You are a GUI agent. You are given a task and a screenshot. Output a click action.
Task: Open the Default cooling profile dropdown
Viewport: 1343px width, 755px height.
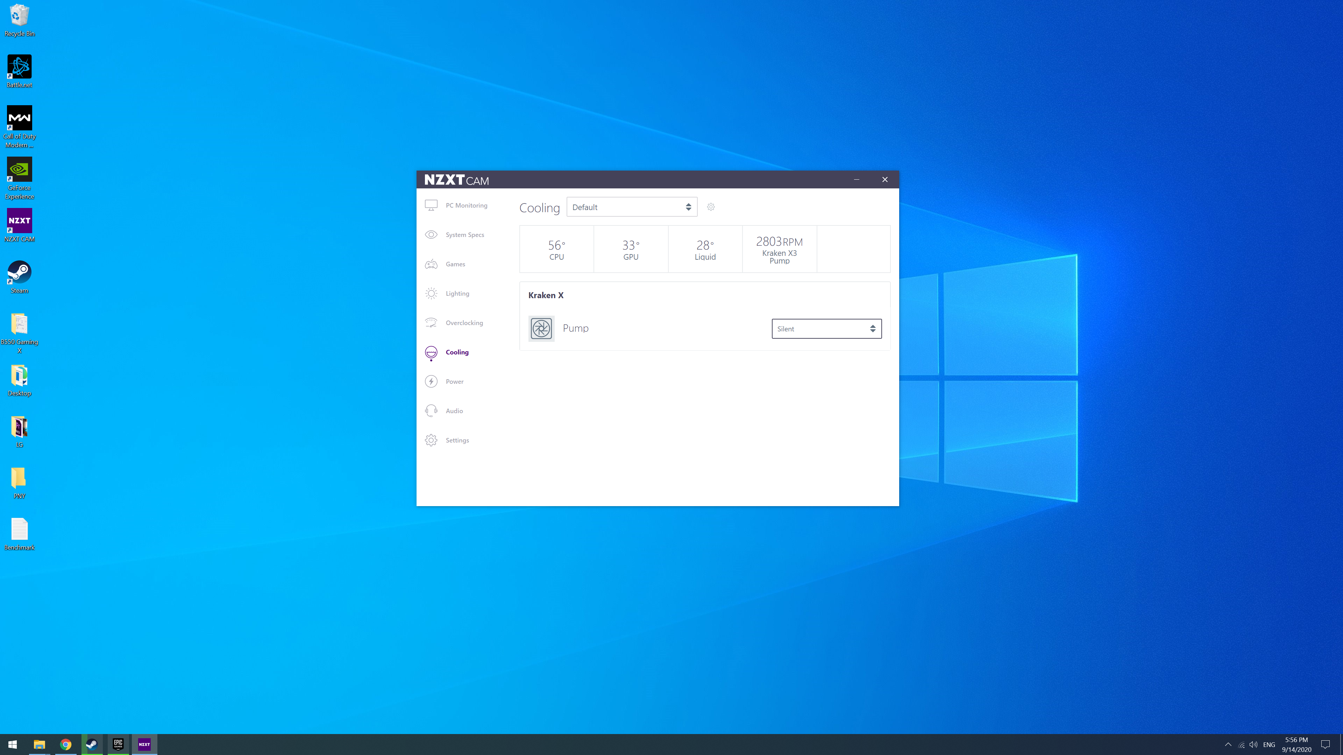pyautogui.click(x=632, y=207)
